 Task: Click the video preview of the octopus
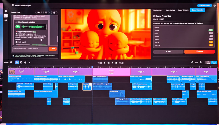click(106, 34)
